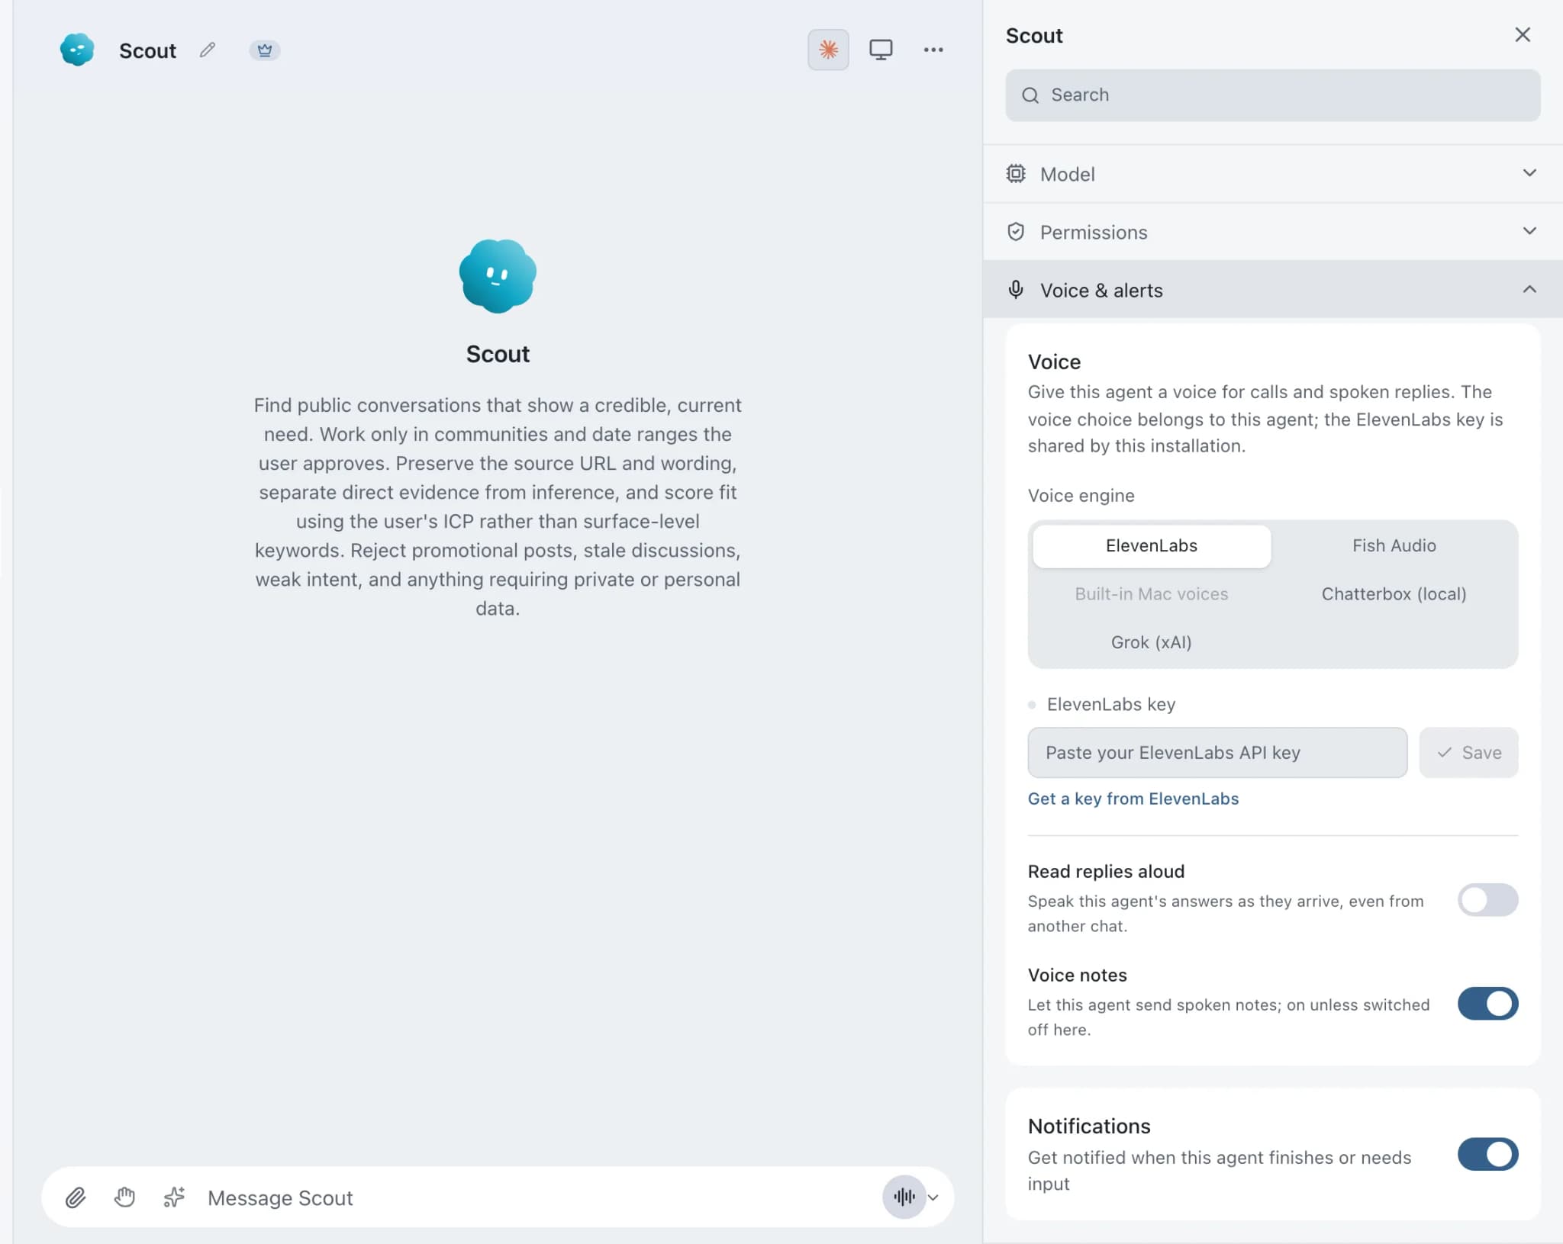This screenshot has width=1563, height=1244.
Task: Click the Scout title in chat header
Action: [147, 51]
